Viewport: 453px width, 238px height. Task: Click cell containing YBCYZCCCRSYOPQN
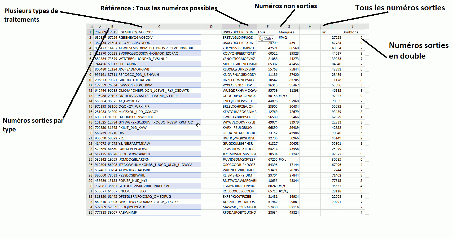[x=159, y=43]
